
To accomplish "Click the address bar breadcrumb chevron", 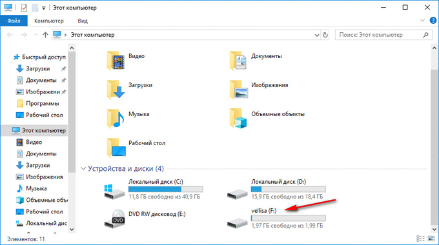I will [65, 35].
